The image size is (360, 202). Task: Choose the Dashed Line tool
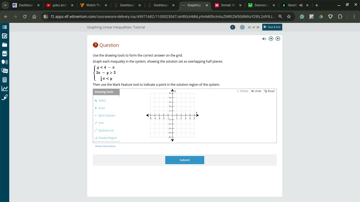104,130
